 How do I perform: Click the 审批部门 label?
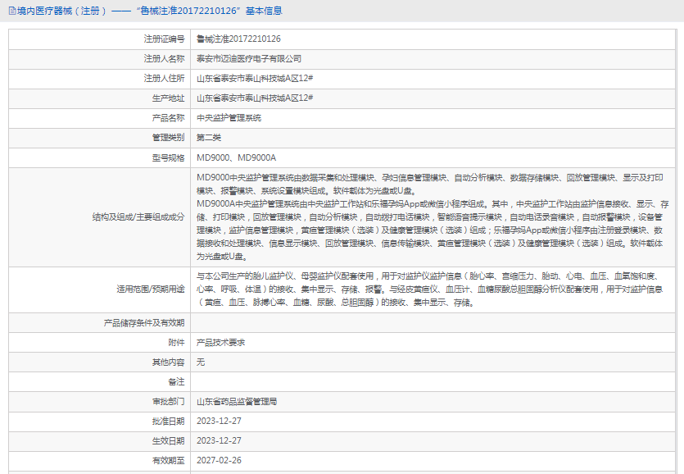point(169,402)
